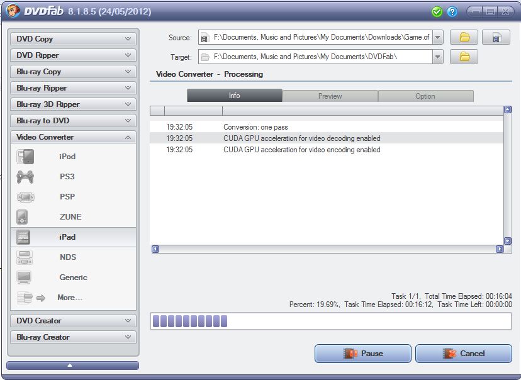Select NDS console icon
The width and height of the screenshot is (521, 380).
tap(25, 257)
